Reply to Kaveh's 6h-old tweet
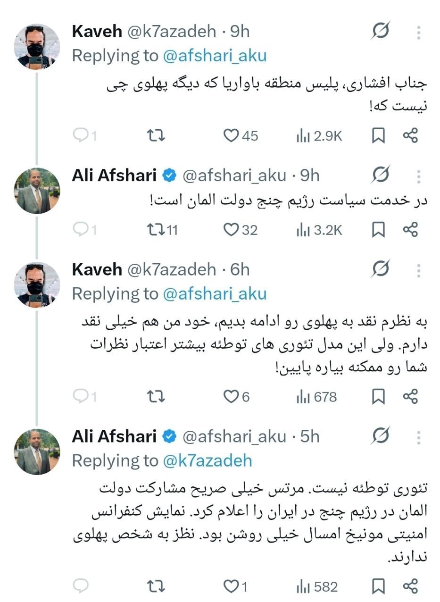The image size is (440, 602). coord(82,397)
